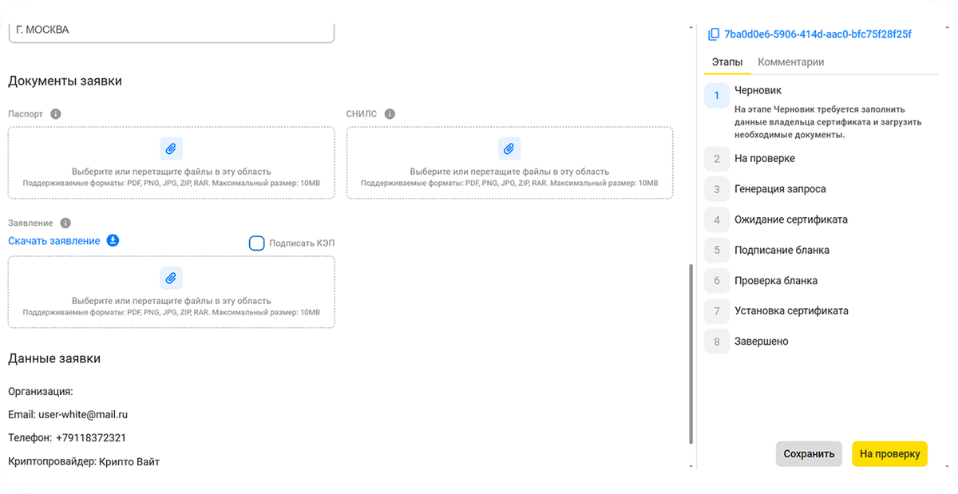Open the Этапы tab
This screenshot has height=494, width=958.
click(726, 61)
